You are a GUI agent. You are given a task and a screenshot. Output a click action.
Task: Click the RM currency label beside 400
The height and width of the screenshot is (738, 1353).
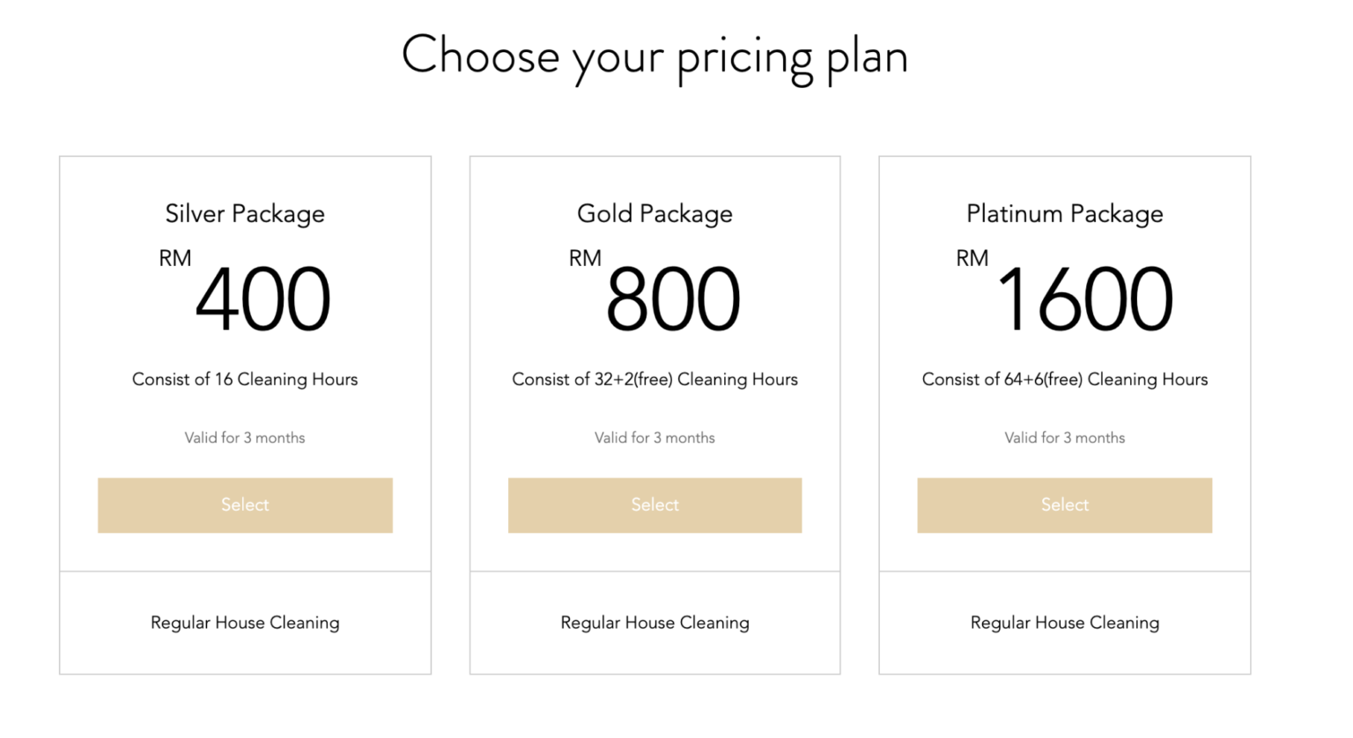point(175,258)
